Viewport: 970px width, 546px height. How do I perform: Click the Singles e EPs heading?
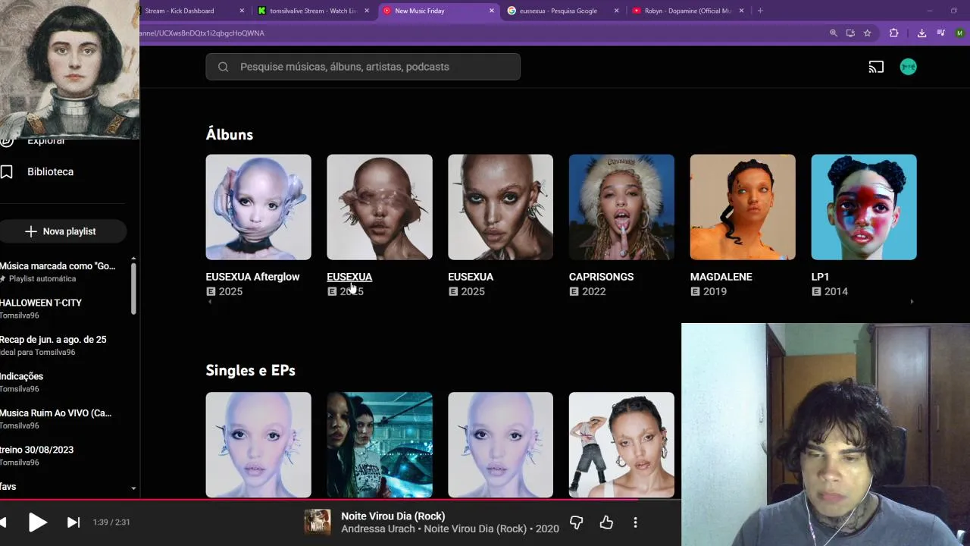point(250,370)
